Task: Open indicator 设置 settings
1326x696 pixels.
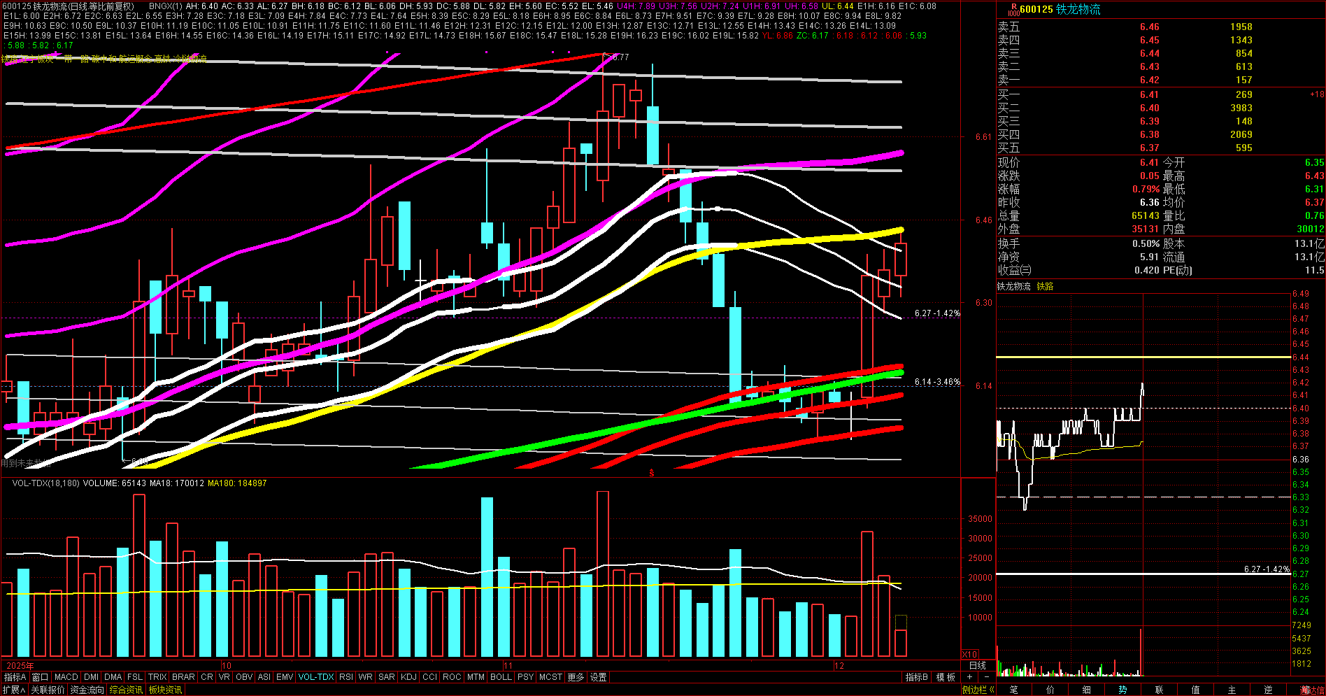Action: click(599, 677)
